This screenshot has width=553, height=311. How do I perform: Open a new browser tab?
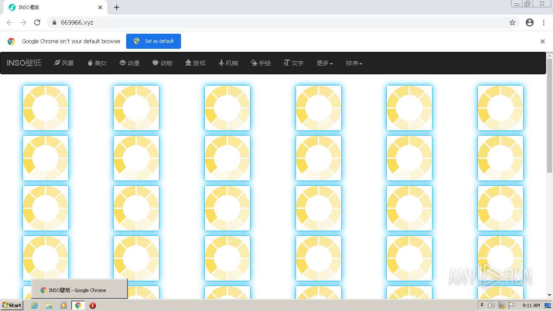coord(117,7)
